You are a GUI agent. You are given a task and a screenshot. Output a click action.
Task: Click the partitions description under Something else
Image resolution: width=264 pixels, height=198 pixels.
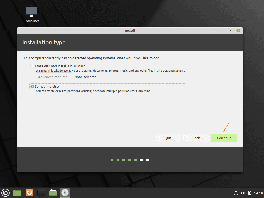coord(93,91)
